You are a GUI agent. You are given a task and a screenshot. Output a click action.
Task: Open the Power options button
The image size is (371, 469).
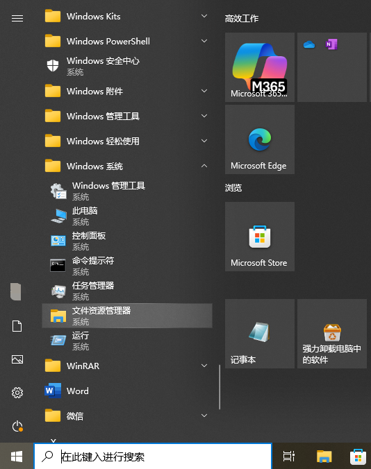[17, 426]
